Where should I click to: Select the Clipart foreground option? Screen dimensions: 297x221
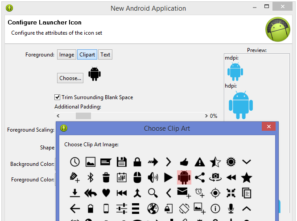click(87, 55)
